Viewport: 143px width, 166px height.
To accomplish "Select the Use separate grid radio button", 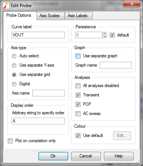I will [14, 75].
